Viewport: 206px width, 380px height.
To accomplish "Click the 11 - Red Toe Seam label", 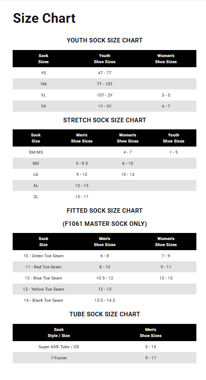I will pos(44,267).
